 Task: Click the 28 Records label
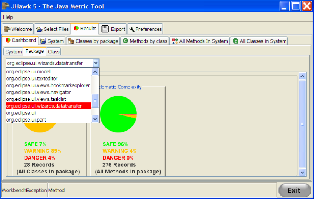(x=39, y=165)
